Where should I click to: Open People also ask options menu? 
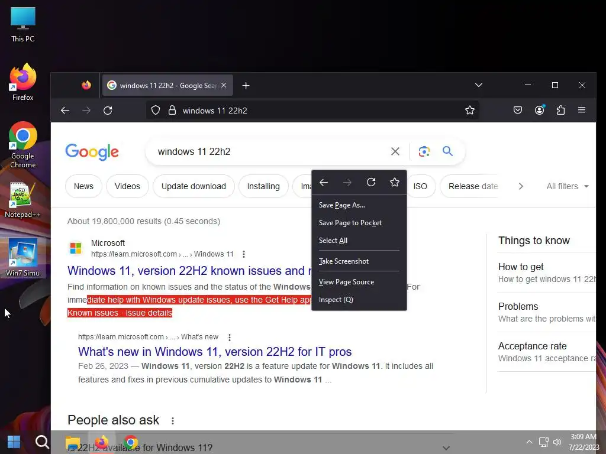point(173,420)
